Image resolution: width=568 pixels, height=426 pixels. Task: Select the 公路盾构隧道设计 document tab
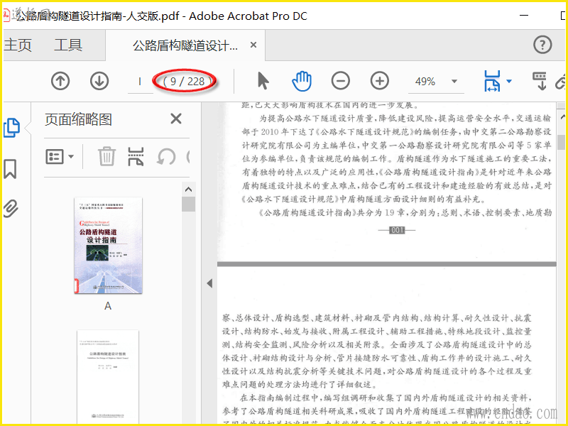pyautogui.click(x=185, y=45)
